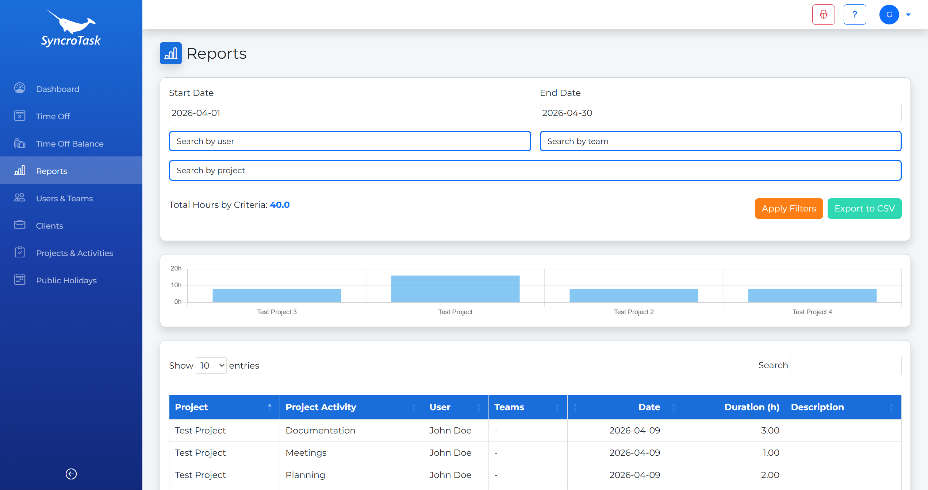Click the Time Off calendar icon

click(20, 116)
